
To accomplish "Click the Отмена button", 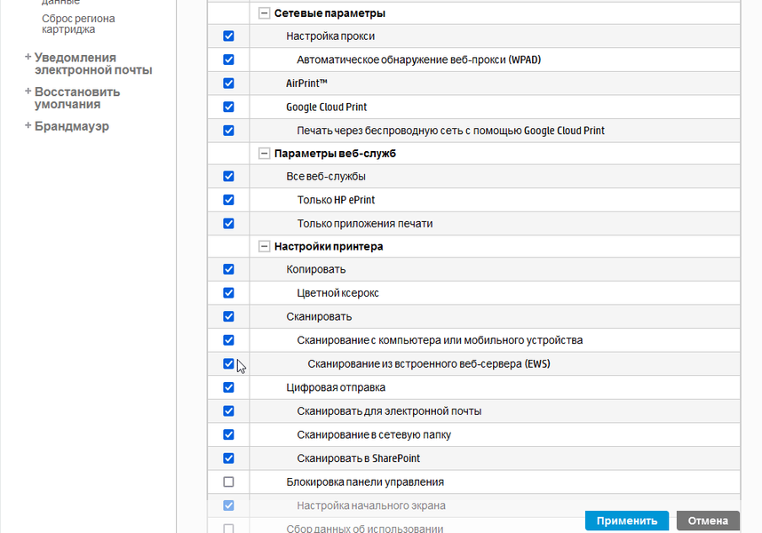I will coord(708,521).
